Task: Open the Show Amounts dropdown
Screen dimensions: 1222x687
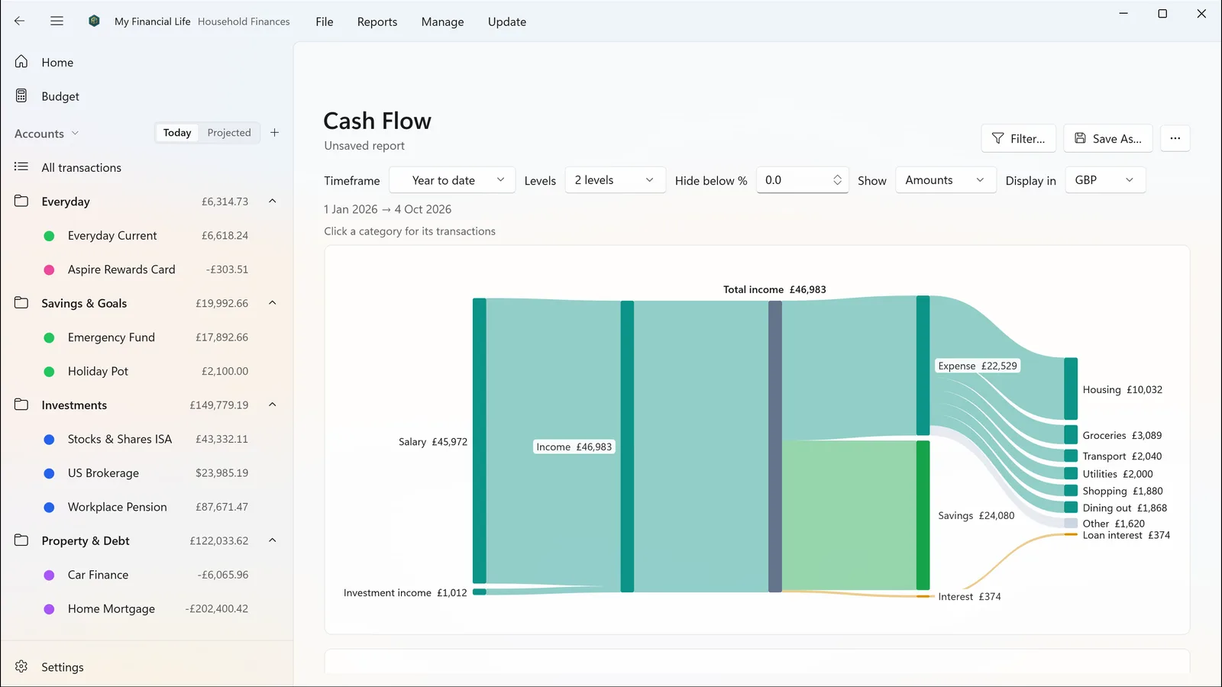Action: (946, 180)
